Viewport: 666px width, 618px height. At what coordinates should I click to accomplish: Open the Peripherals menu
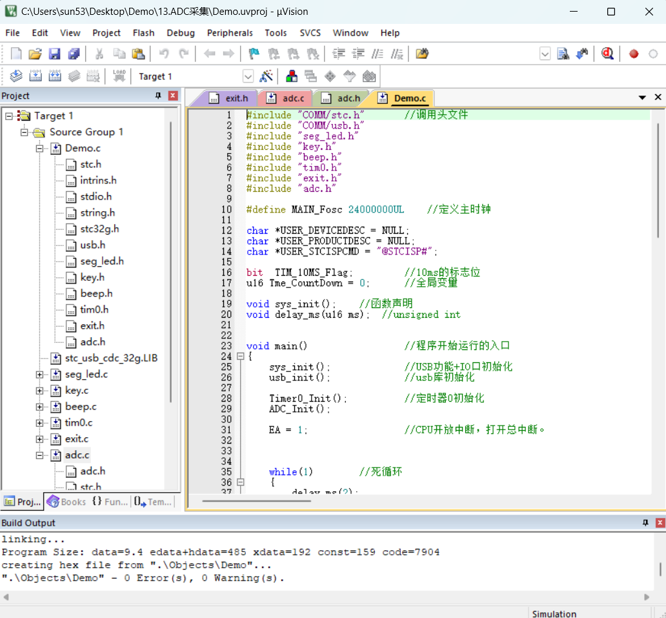pyautogui.click(x=230, y=33)
